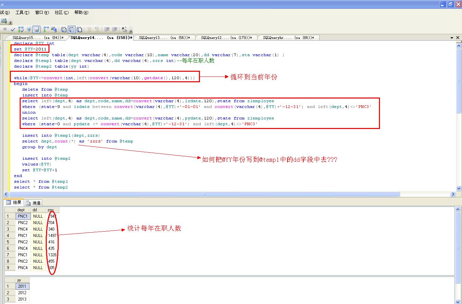The image size is (462, 304).
Task: Select the PNC1 dept cell in row 1
Action: pyautogui.click(x=23, y=216)
